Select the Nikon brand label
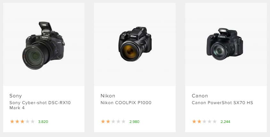Image resolution: width=270 pixels, height=137 pixels. [x=108, y=96]
